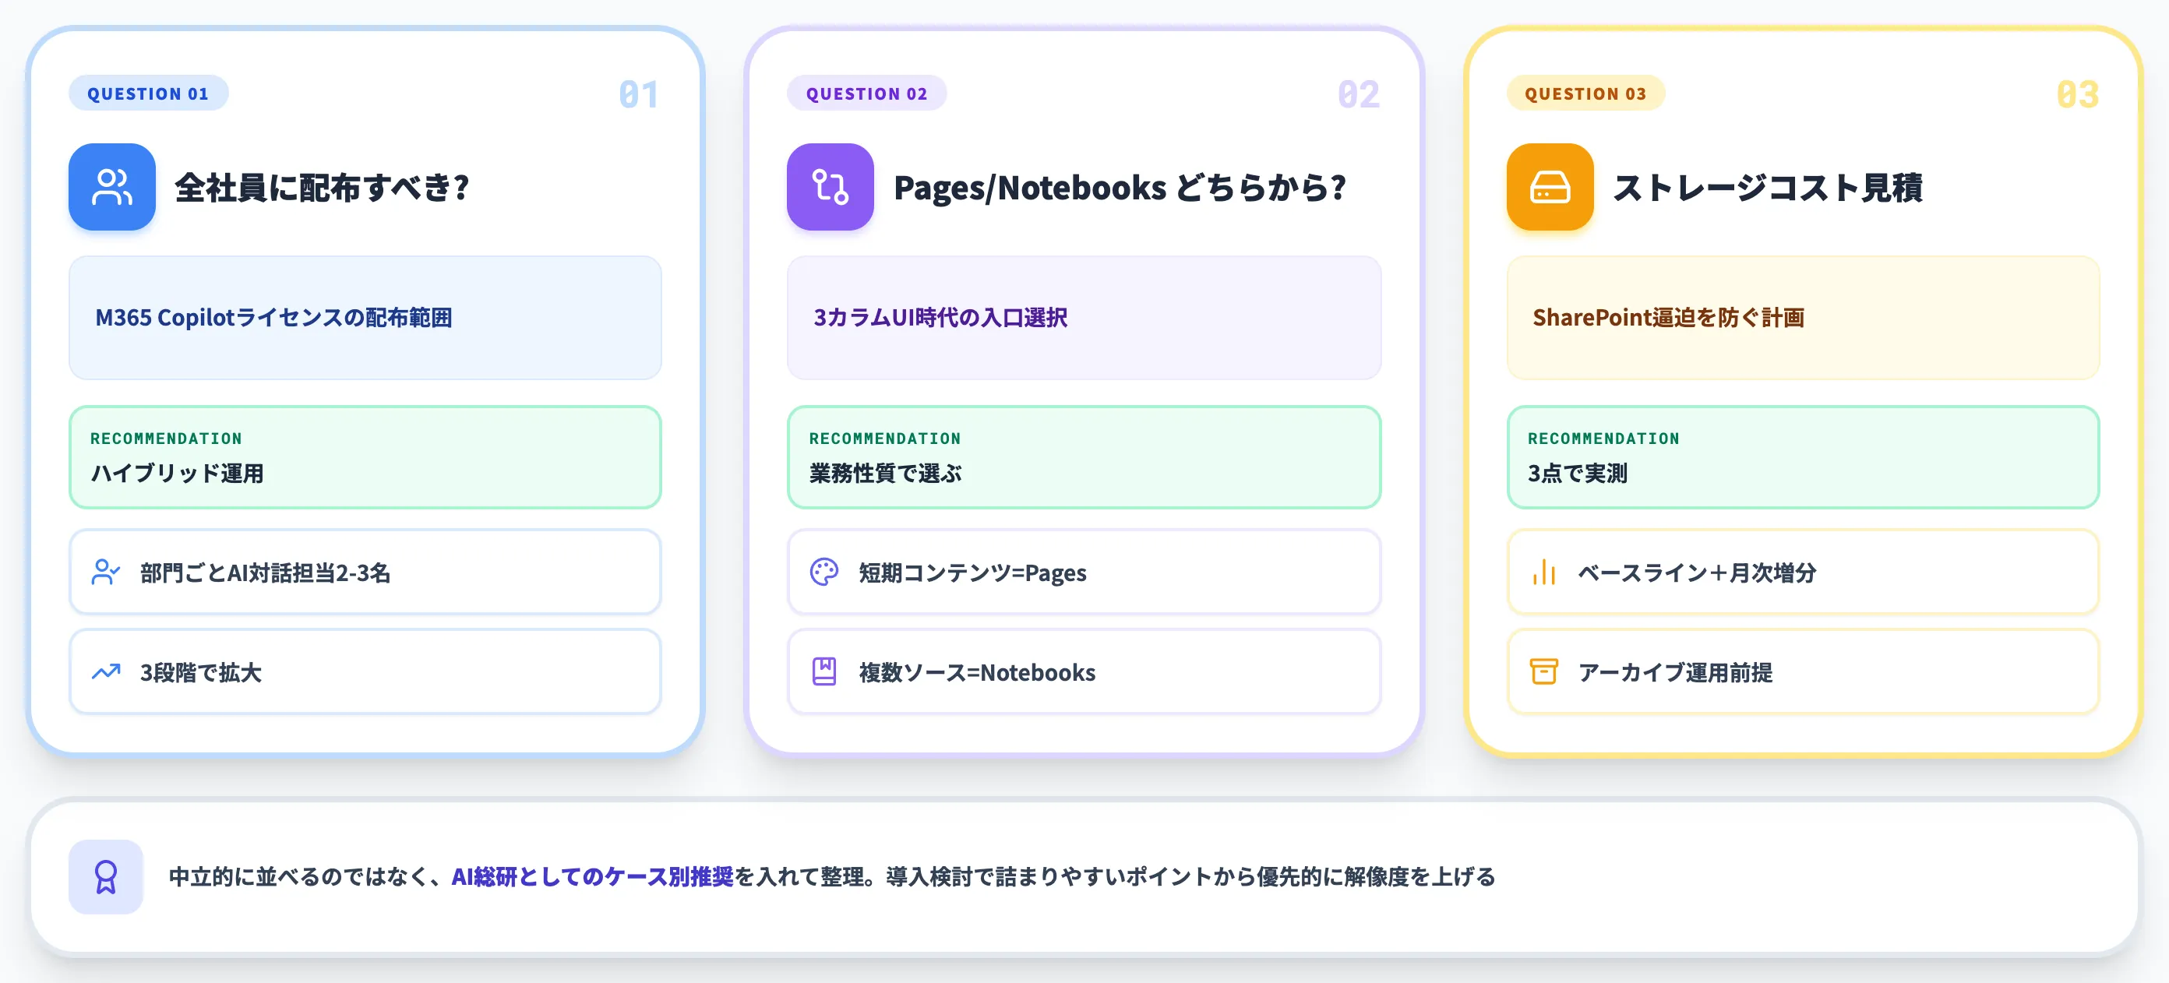Screen dimensions: 2169x983
Task: Select the ベースライン+月次増分 row
Action: 1803,573
